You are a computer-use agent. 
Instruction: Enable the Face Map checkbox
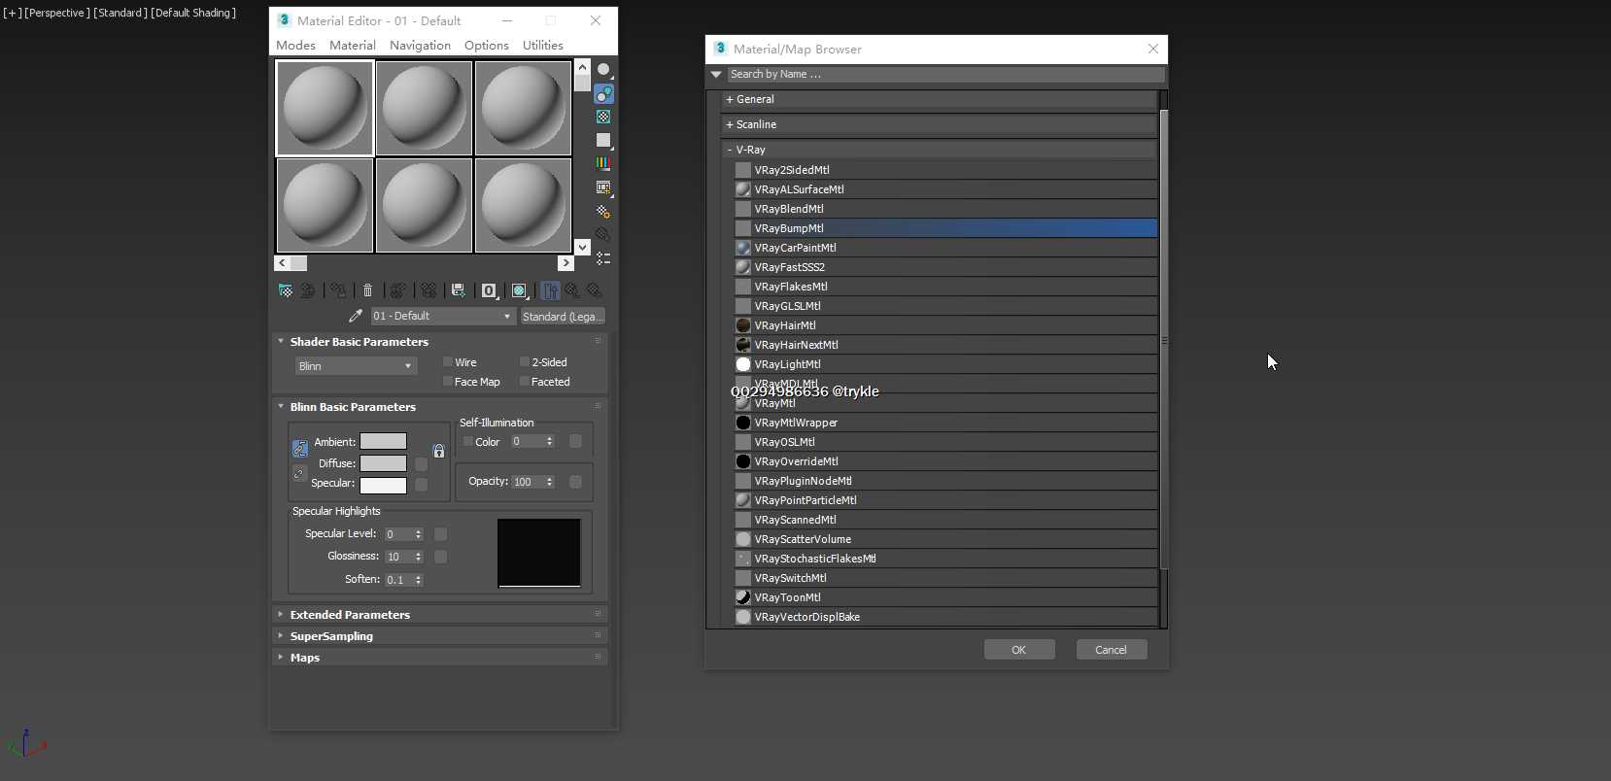448,382
